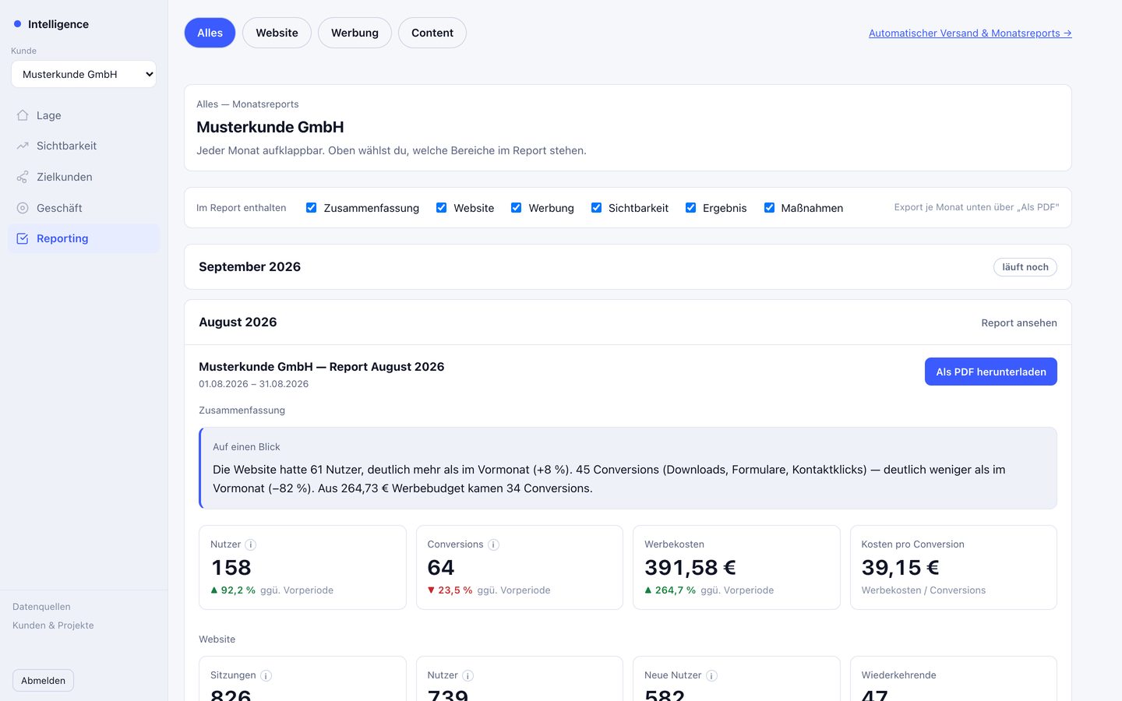Click the Kosten pro Conversion value 39,15 €
The image size is (1122, 701).
tap(901, 568)
